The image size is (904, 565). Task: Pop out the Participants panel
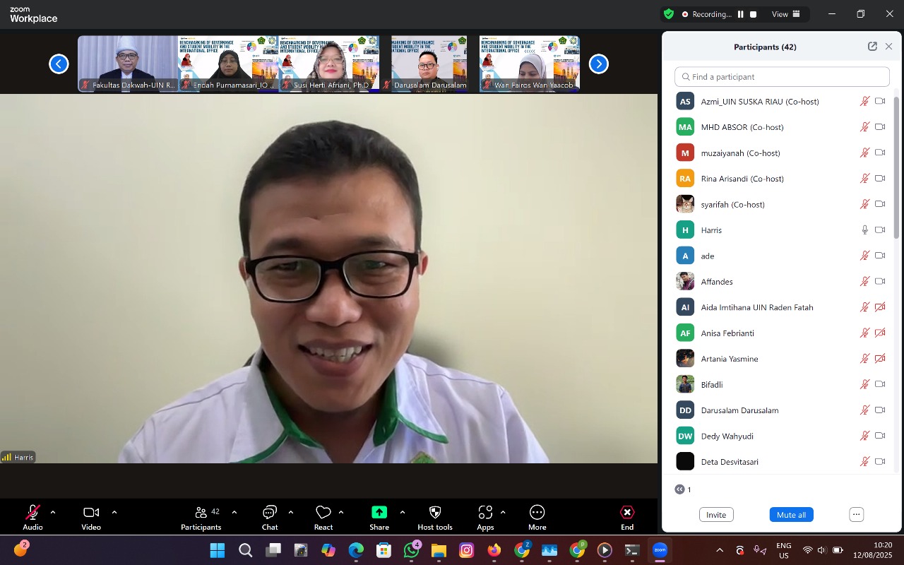coord(872,47)
